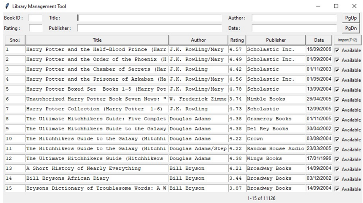Click date cell 26/04/2005
Image resolution: width=363 pixels, height=203 pixels.
[319, 99]
